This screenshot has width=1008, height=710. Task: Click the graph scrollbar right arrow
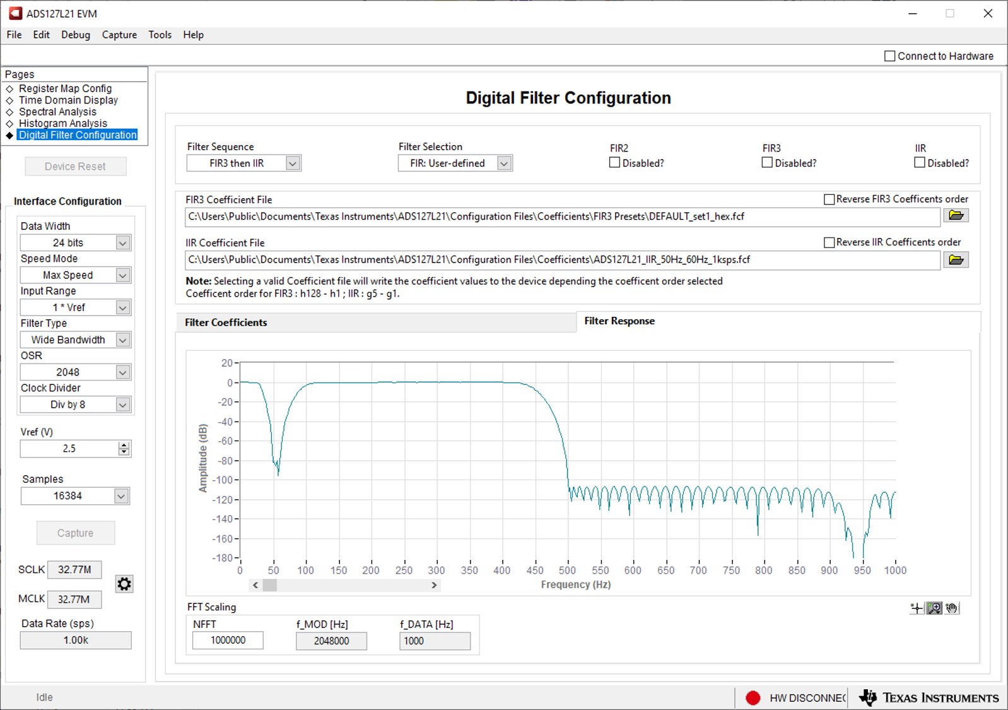[x=434, y=585]
